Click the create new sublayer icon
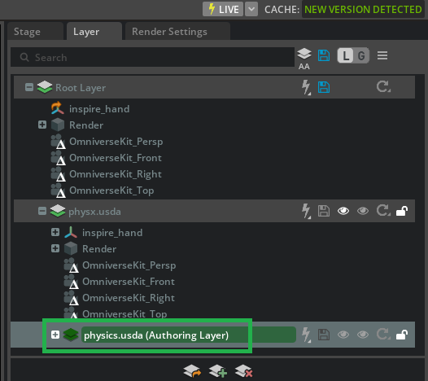 (218, 371)
